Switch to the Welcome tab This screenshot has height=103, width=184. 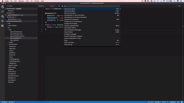[41, 6]
